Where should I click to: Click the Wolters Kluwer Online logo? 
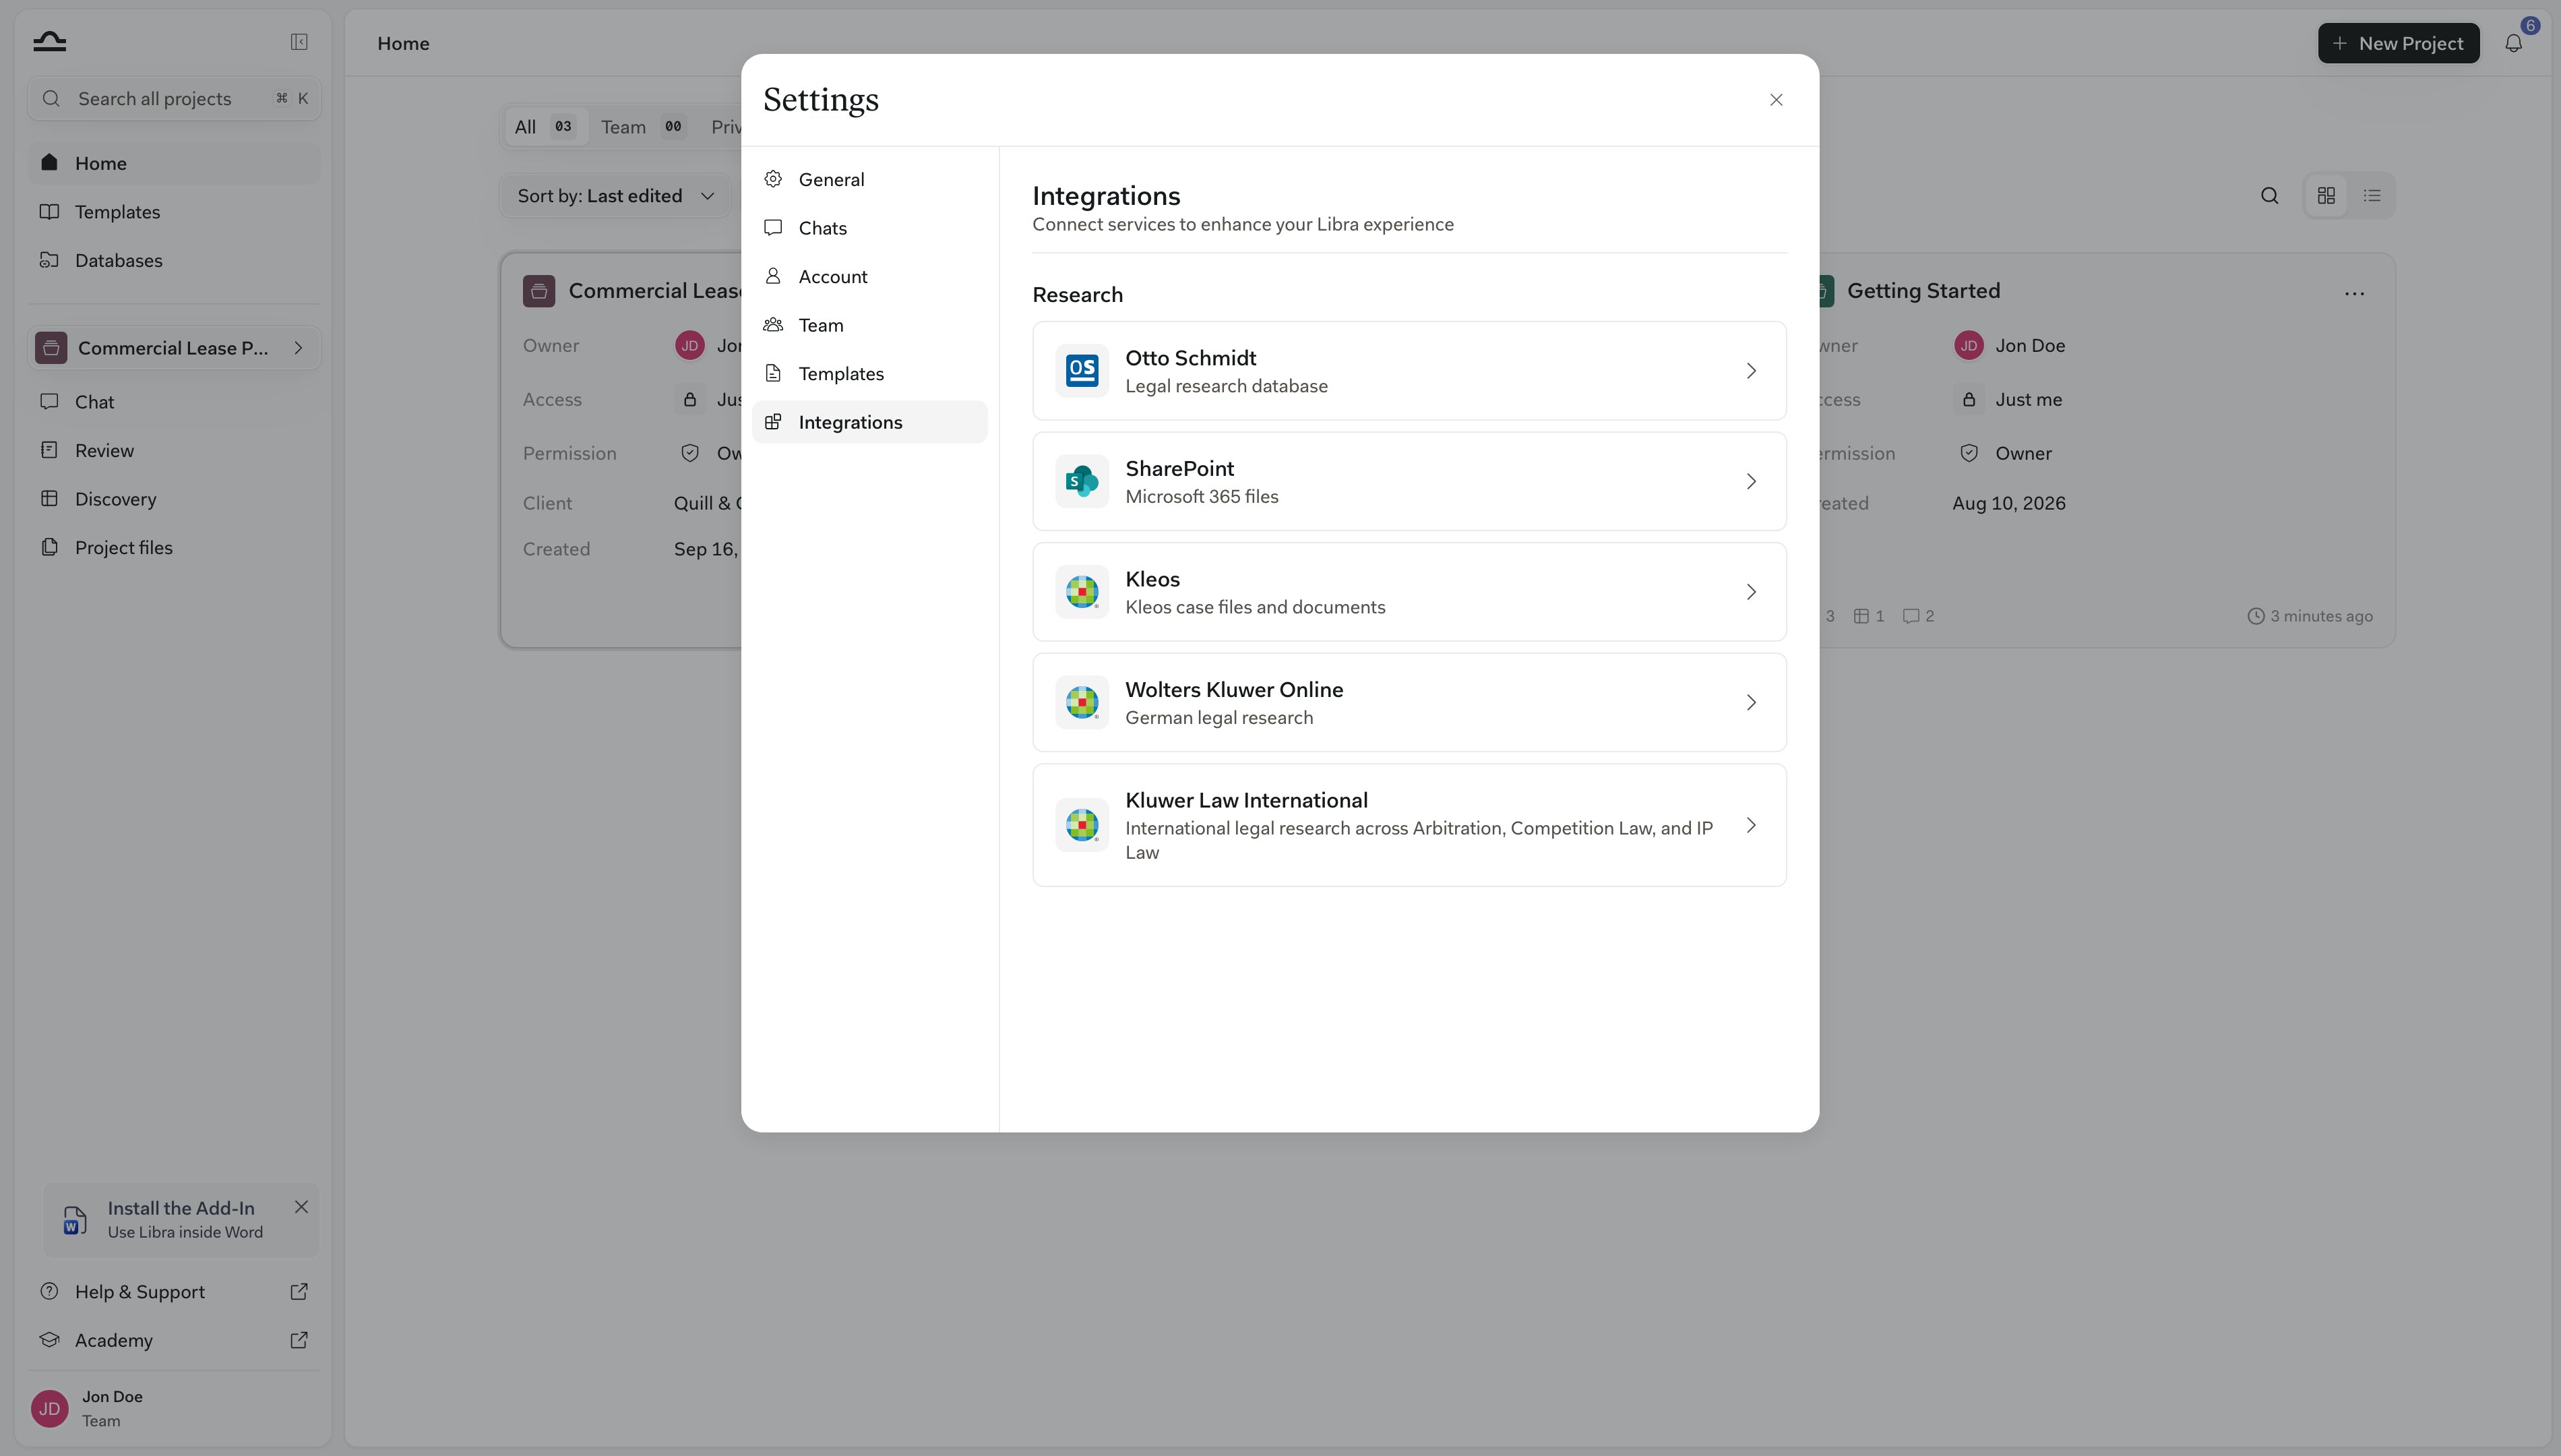point(1082,702)
